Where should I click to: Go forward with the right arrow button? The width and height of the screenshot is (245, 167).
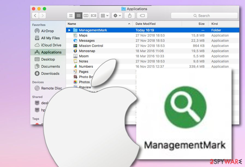click(43, 16)
